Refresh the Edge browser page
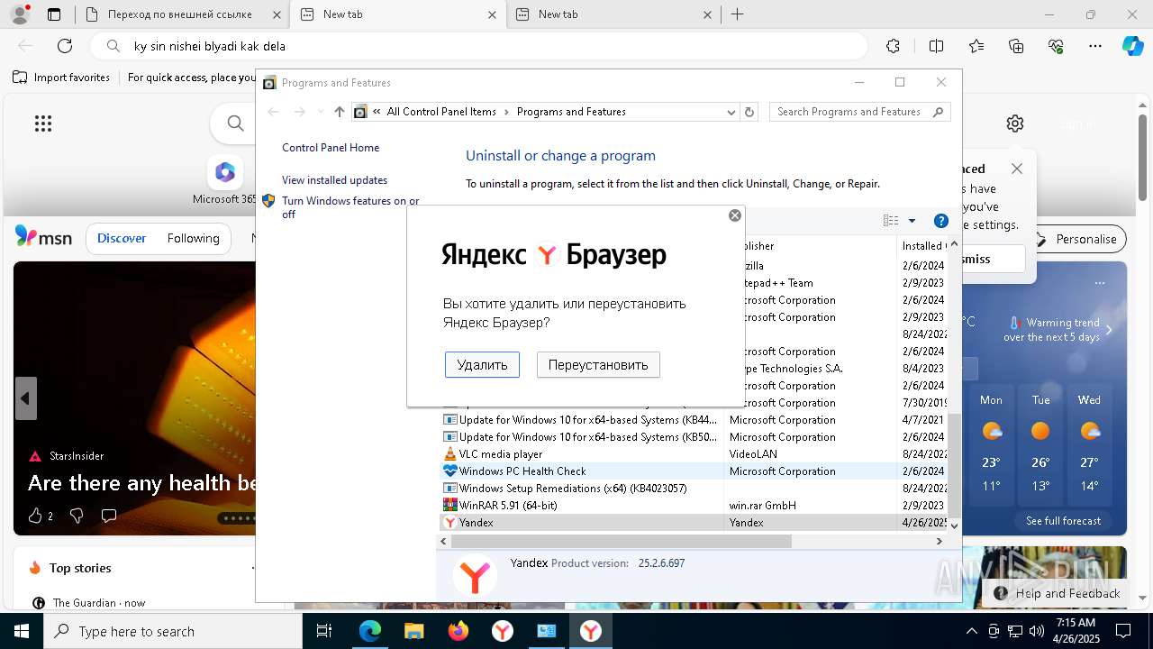Image resolution: width=1153 pixels, height=649 pixels. [x=65, y=46]
